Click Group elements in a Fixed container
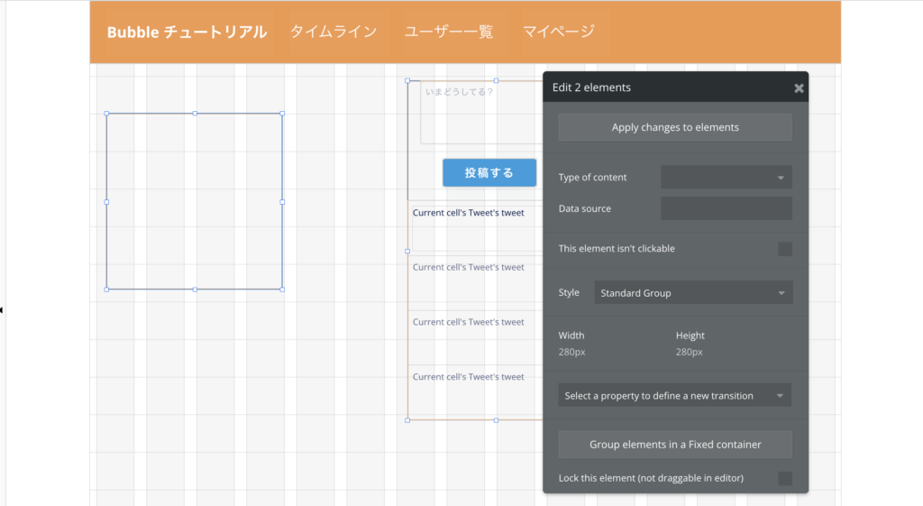This screenshot has height=506, width=923. click(675, 445)
